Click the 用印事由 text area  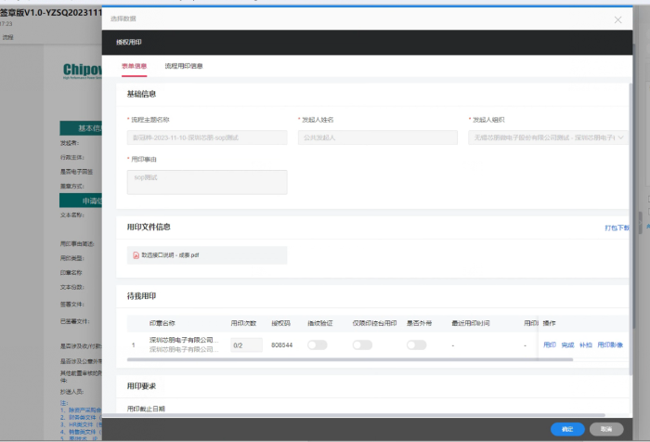(x=207, y=181)
